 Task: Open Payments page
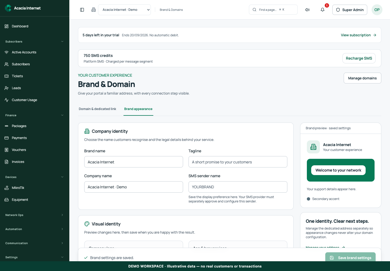coord(35,138)
